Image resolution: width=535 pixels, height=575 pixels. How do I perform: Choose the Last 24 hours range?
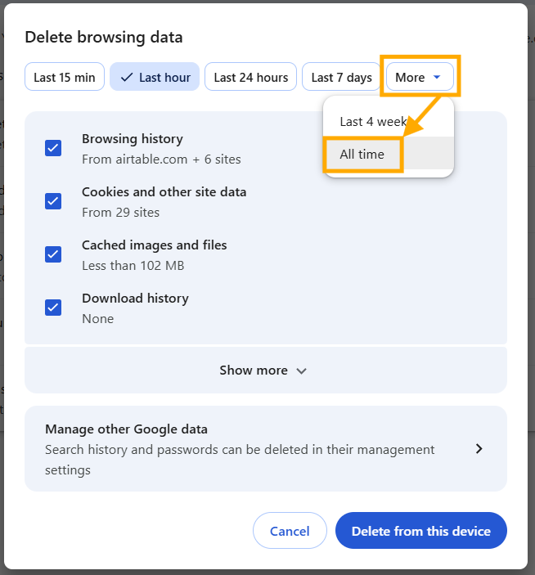pos(250,78)
